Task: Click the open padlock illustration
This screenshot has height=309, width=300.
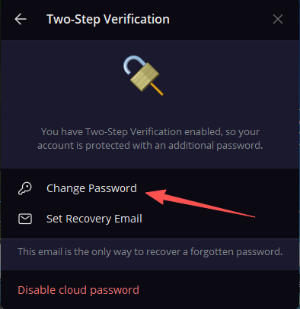Action: pyautogui.click(x=144, y=75)
